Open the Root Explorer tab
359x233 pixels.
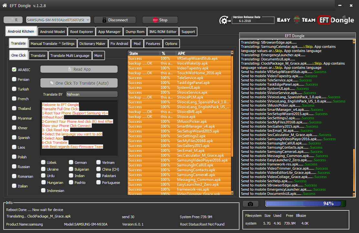[81, 32]
